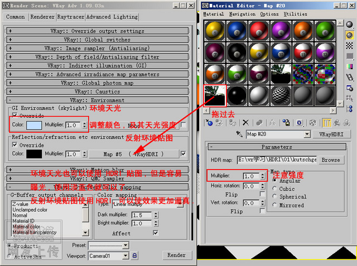Select the checkered sphere sample slot
The height and width of the screenshot is (266, 357).
pyautogui.click(x=281, y=96)
